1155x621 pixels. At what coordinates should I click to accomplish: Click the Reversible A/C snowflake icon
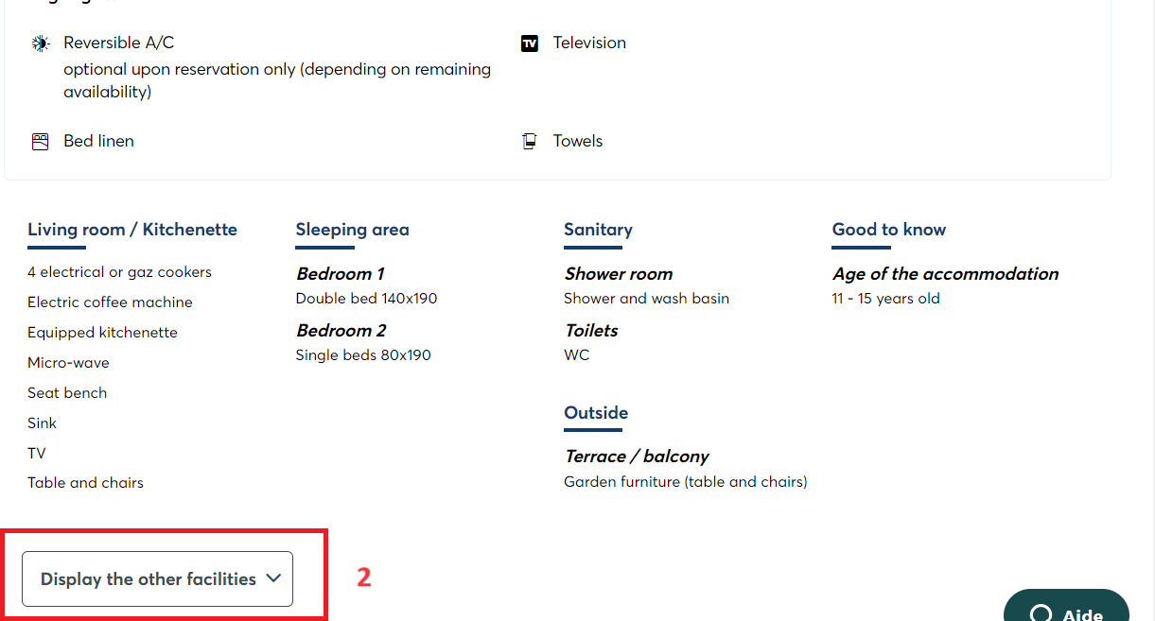[40, 43]
